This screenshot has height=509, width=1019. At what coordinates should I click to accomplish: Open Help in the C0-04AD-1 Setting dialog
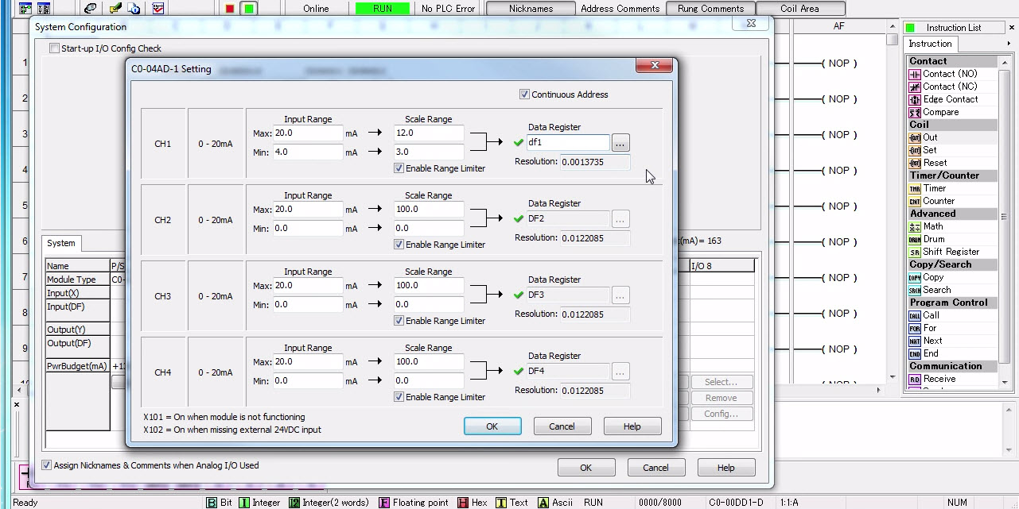632,426
